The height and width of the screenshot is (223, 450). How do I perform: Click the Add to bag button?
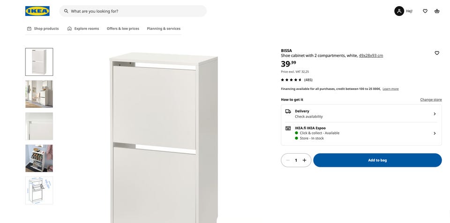[377, 160]
